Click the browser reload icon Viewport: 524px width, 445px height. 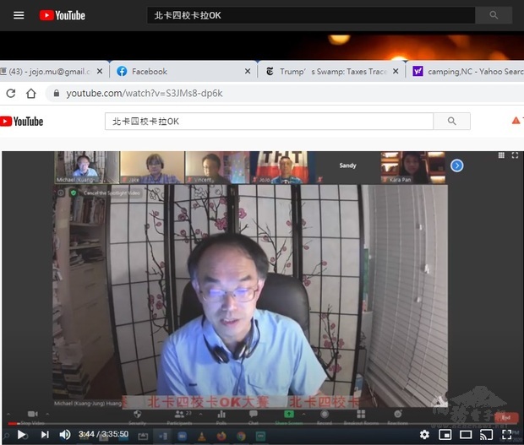pos(11,93)
